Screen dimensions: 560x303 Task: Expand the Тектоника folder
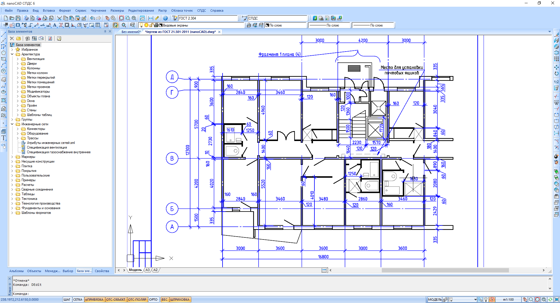(12, 199)
